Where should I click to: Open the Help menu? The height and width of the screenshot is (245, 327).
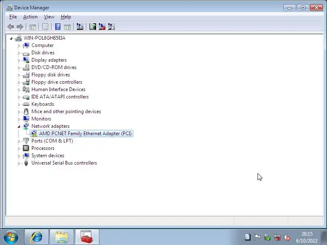tap(66, 17)
